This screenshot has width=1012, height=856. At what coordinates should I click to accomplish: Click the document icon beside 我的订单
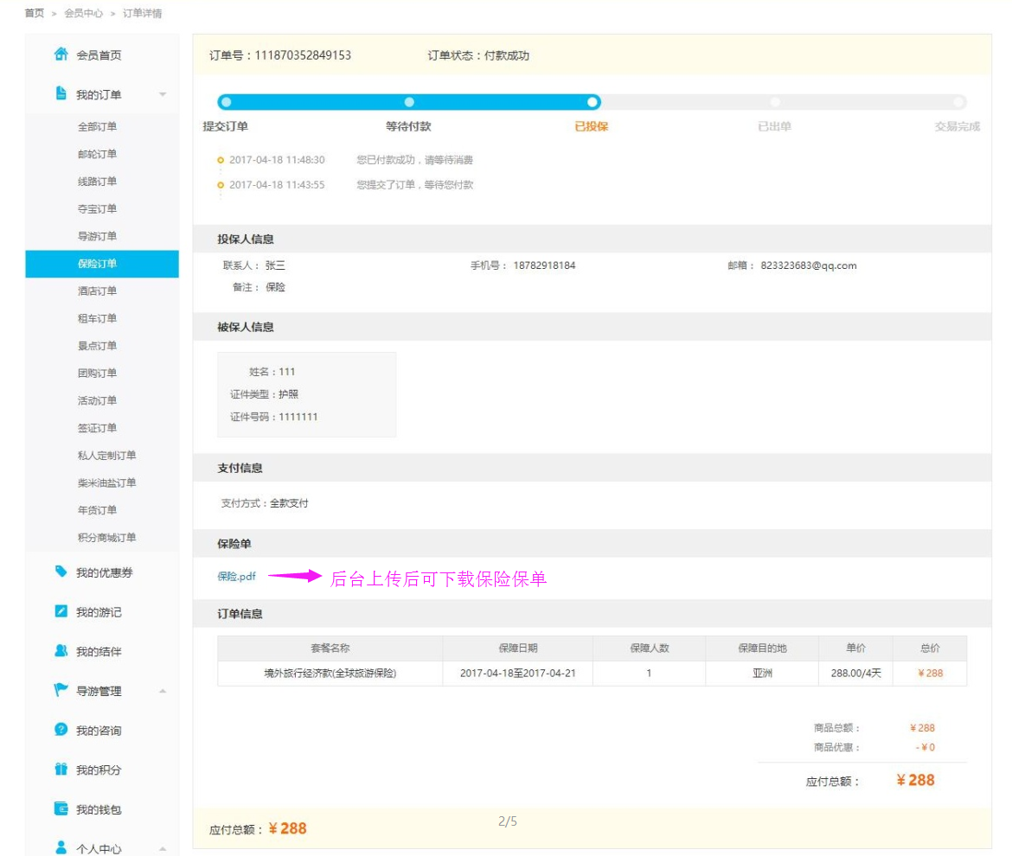point(61,93)
